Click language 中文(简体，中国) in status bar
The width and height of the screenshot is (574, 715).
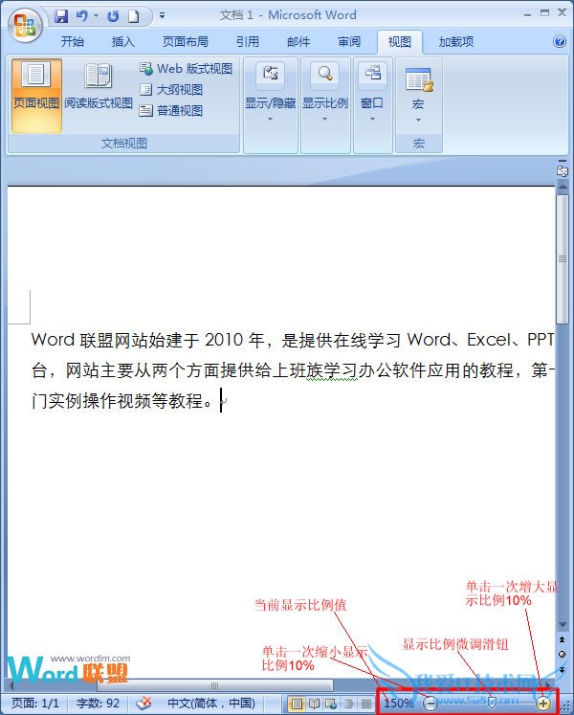coord(211,703)
